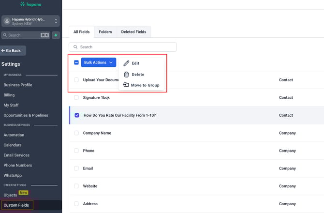Check the Signature 1bqk field checkbox
The image size is (324, 213).
pos(76,97)
